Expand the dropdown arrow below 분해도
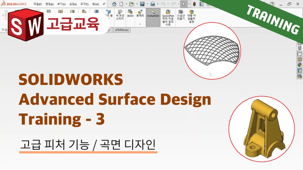The width and height of the screenshot is (303, 170). tap(140, 24)
